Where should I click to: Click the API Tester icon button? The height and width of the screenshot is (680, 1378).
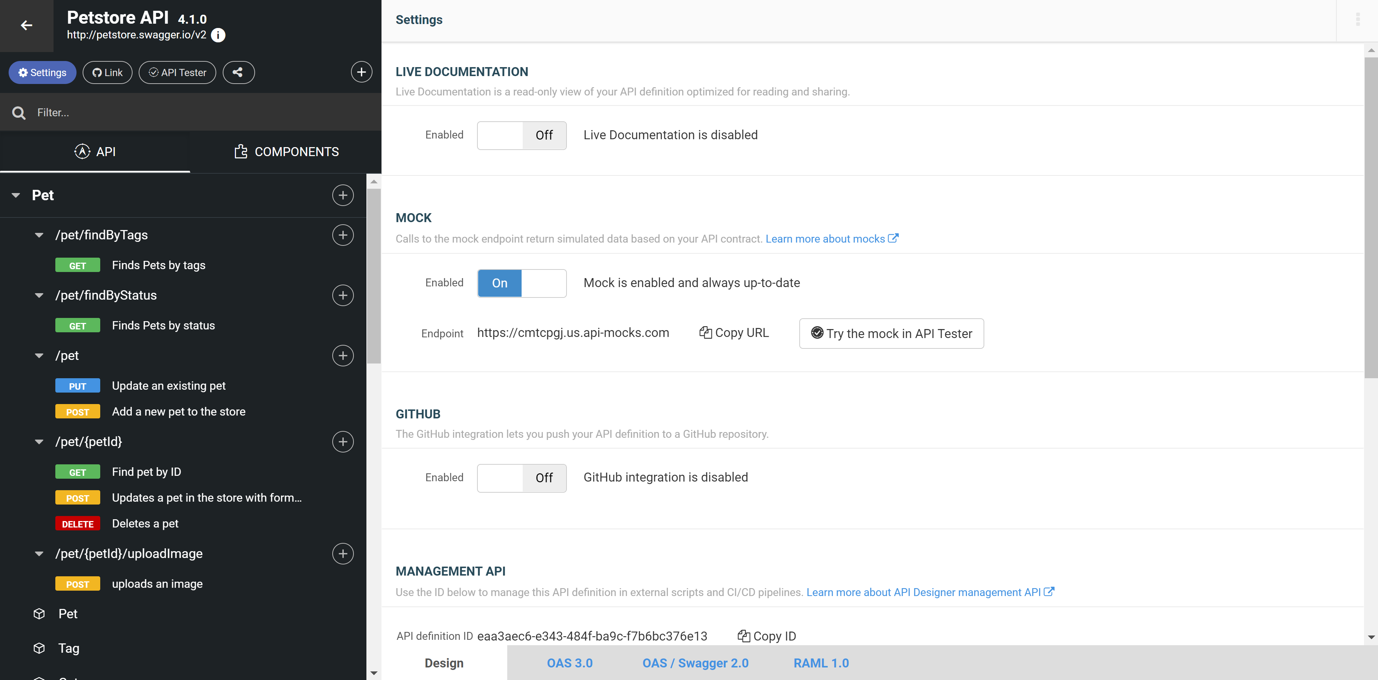(177, 72)
